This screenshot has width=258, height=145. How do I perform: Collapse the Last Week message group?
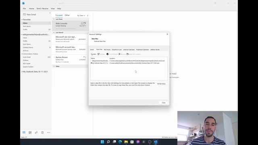(x=54, y=19)
